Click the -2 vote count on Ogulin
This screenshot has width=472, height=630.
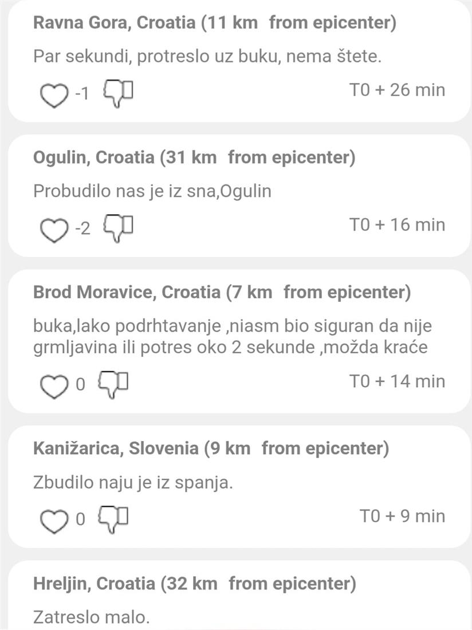(x=82, y=230)
